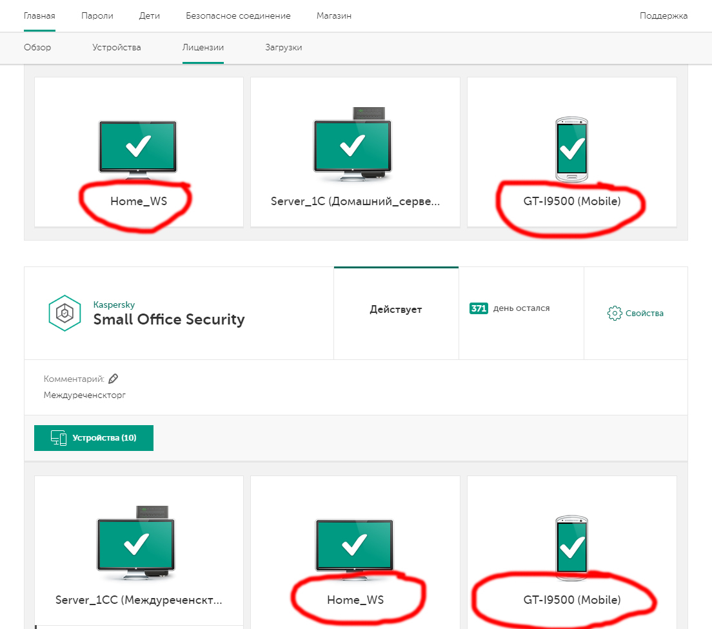The image size is (712, 629).
Task: Click the lower GT-I9500 (Mobile) name
Action: click(571, 600)
